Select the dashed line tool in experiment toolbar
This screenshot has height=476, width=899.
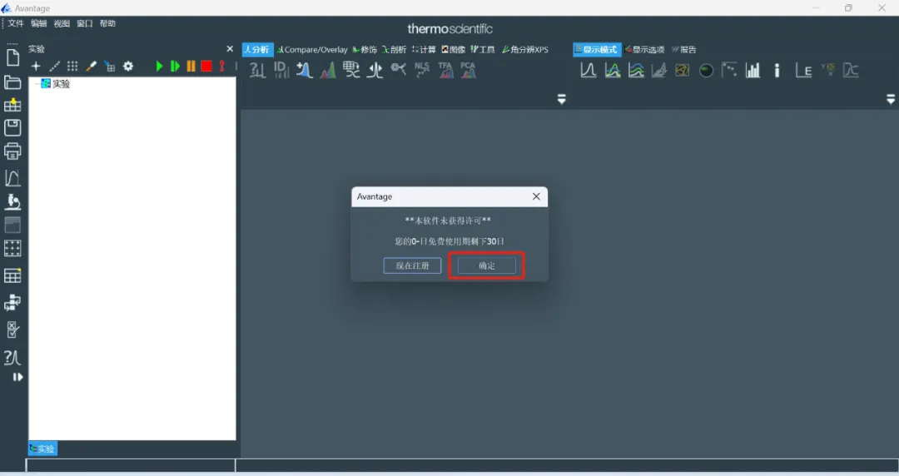(x=54, y=66)
